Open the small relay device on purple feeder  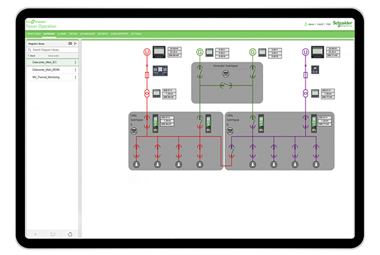click(x=315, y=70)
